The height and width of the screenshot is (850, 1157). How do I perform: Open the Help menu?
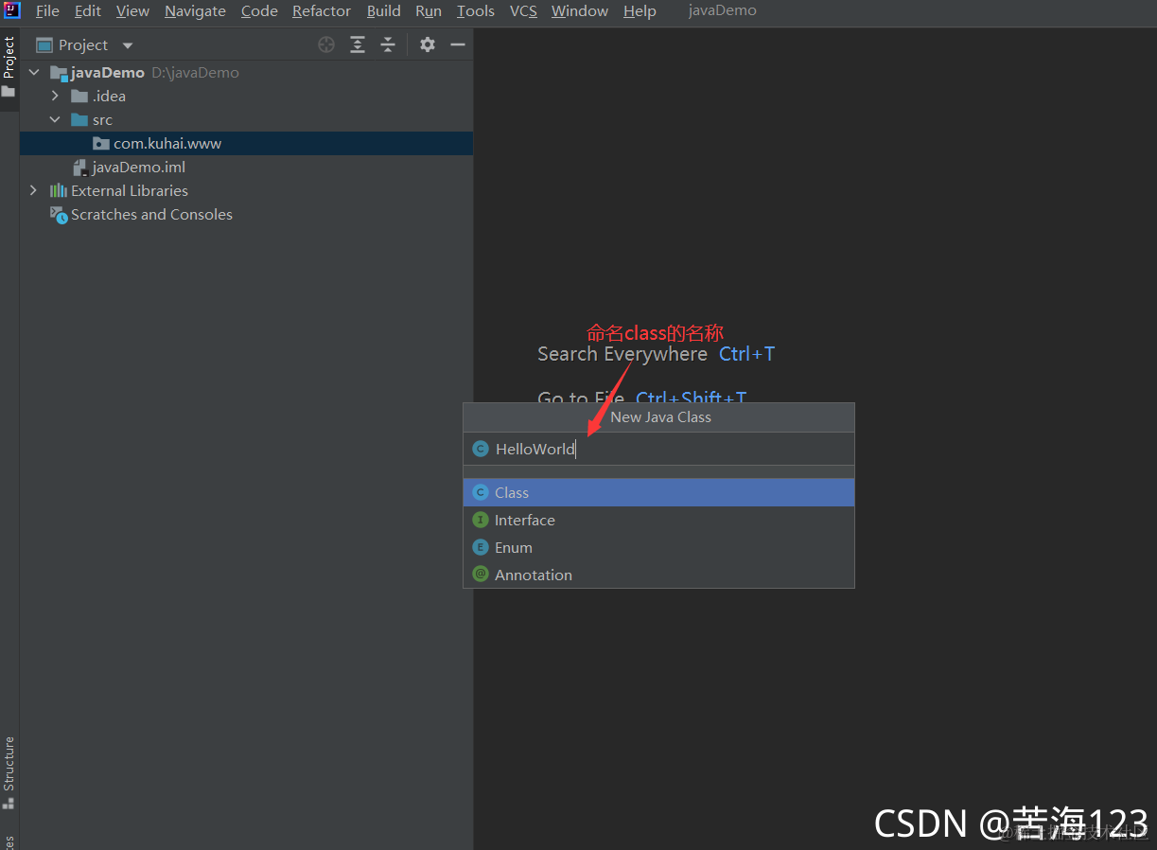pyautogui.click(x=640, y=11)
